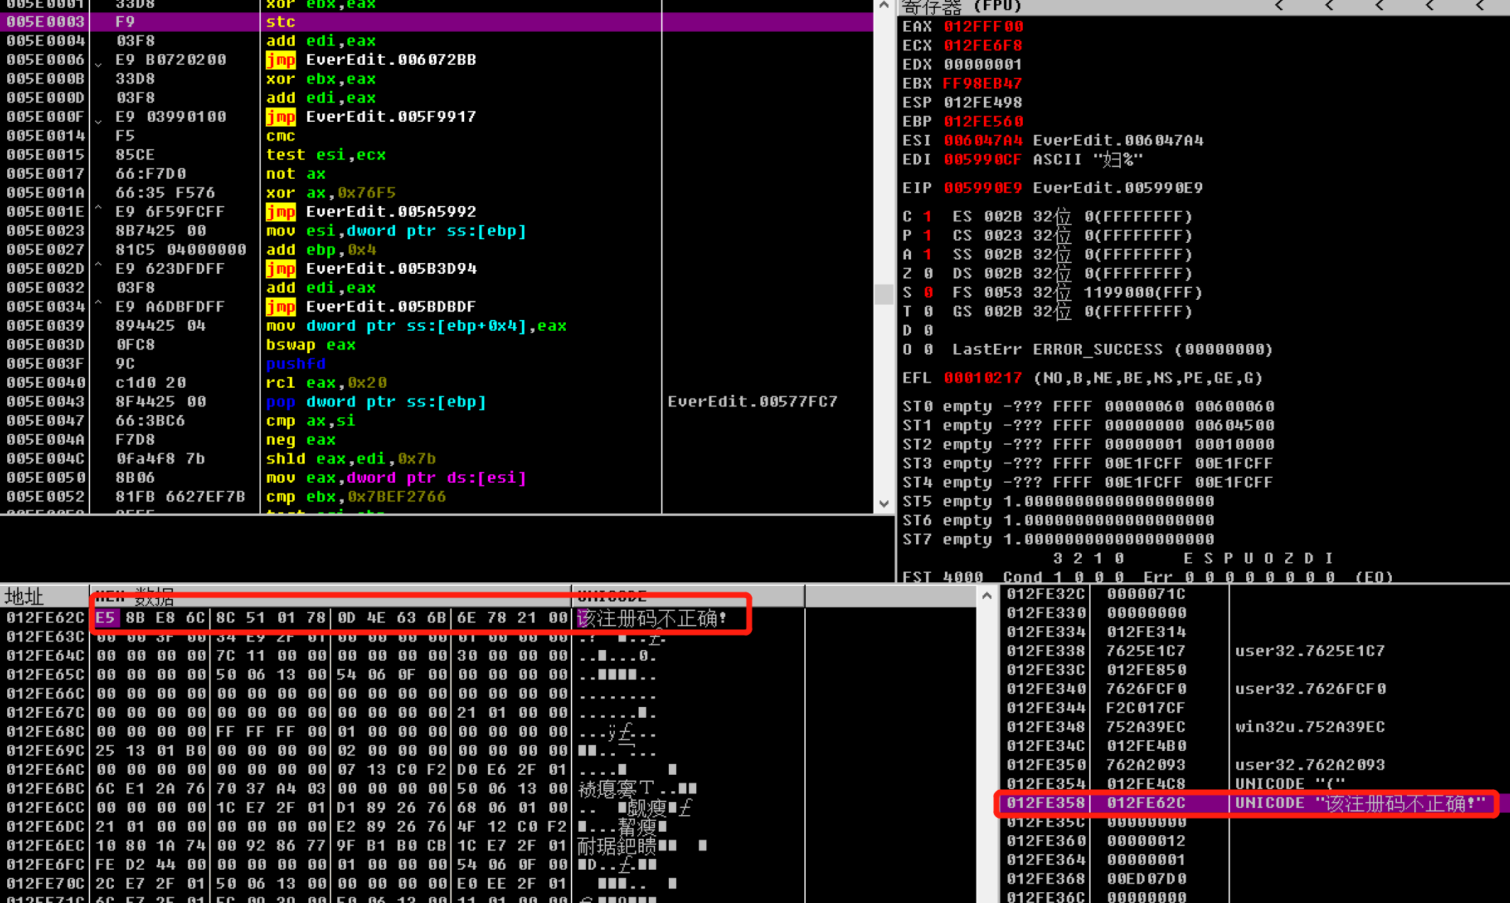Click the ST0 empty FPU register
Viewport: 1510px width, 903px height.
coord(1088,406)
